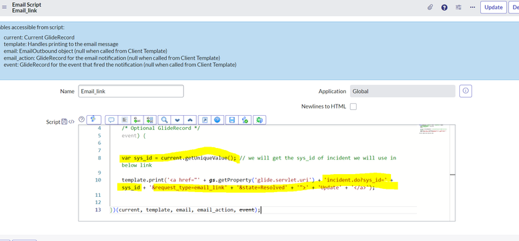
Task: Open attachments via the paperclip icon
Action: pyautogui.click(x=430, y=7)
